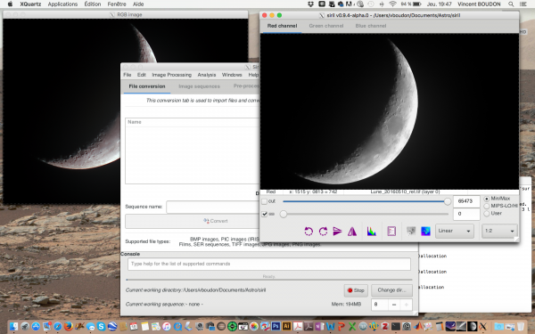Switch to Green channel tab
The image size is (535, 334).
[325, 26]
